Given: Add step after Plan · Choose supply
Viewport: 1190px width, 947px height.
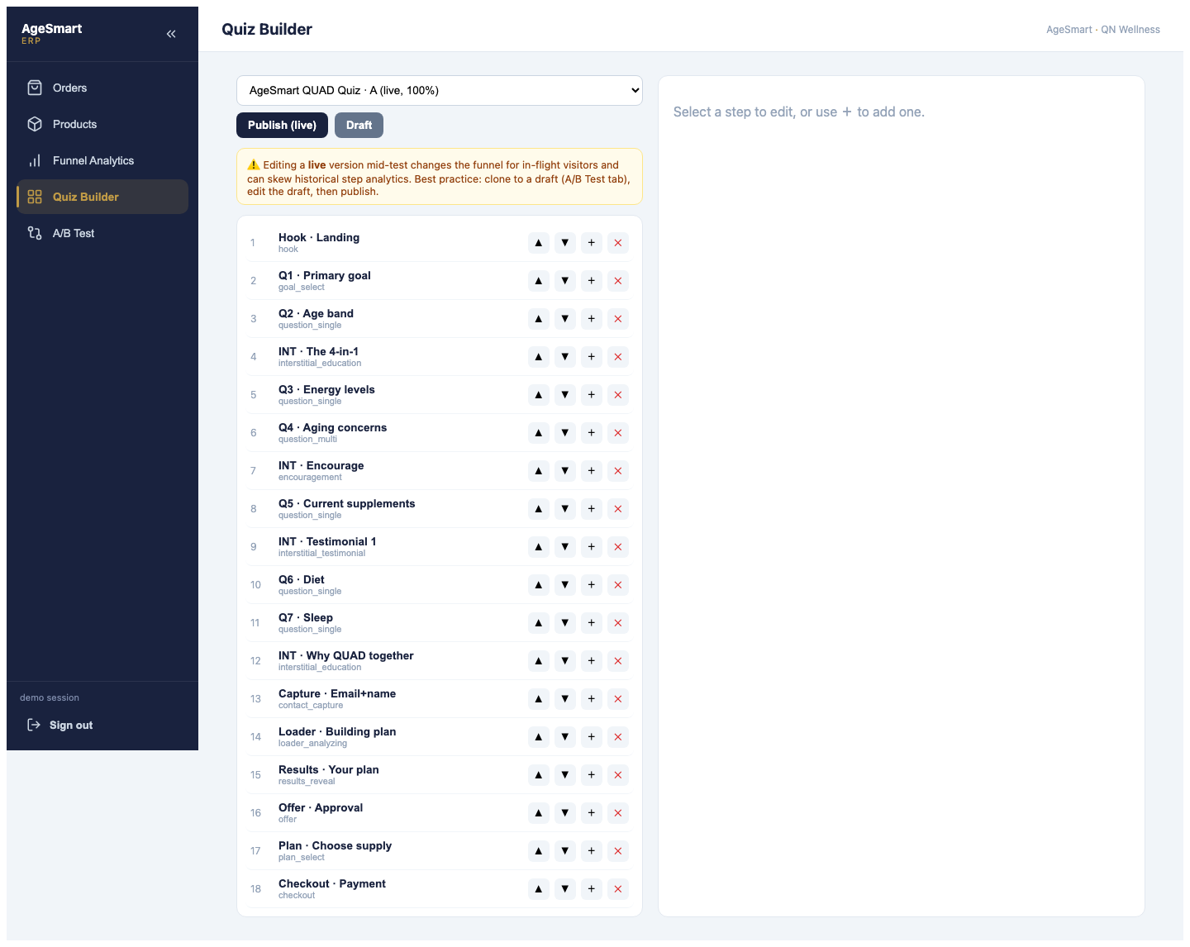Looking at the screenshot, I should (592, 851).
